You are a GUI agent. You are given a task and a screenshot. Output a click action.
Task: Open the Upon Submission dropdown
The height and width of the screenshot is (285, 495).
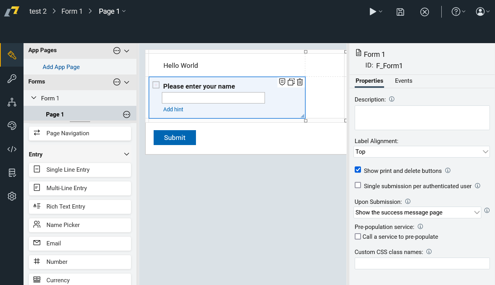point(417,212)
